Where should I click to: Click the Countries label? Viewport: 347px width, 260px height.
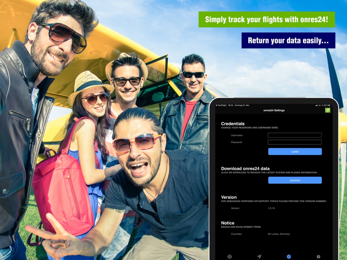[x=236, y=234]
